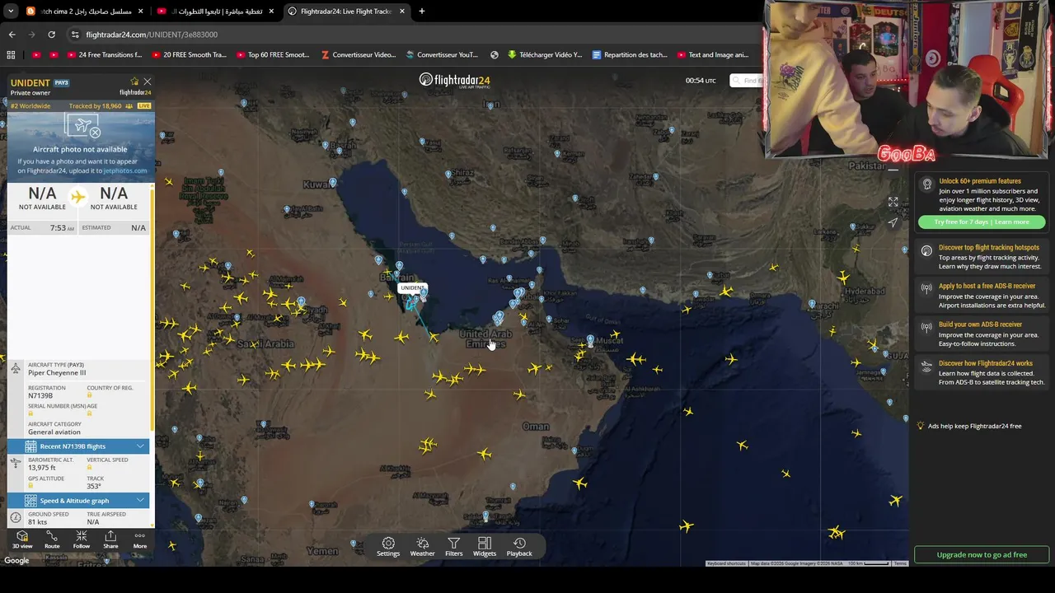Open the 24 Free Transitions bookmark
1055x593 pixels.
coord(105,55)
